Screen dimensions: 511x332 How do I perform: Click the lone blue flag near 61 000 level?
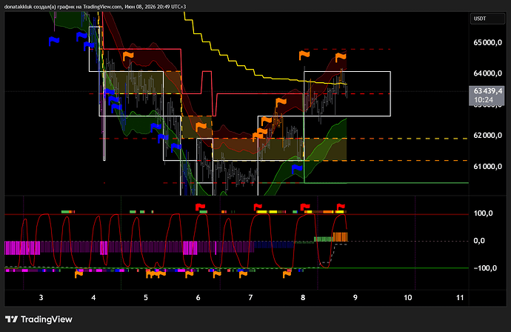click(296, 169)
